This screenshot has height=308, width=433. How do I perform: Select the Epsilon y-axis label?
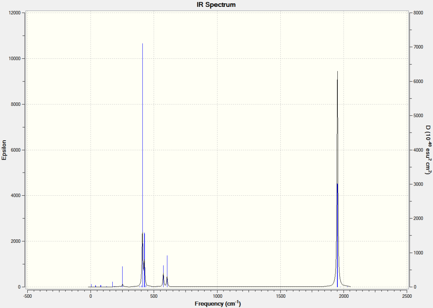(x=4, y=150)
